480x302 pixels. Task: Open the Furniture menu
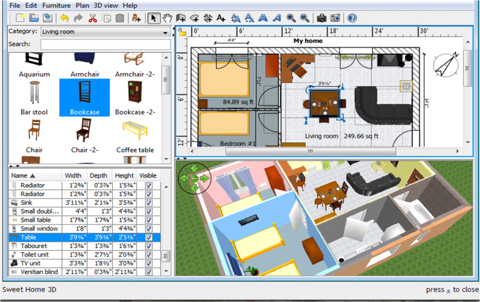[56, 5]
